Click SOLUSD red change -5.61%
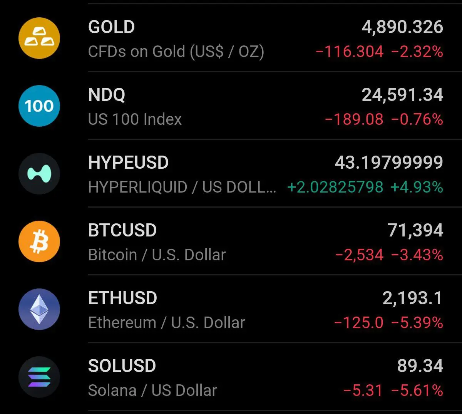The height and width of the screenshot is (414, 462). (x=417, y=391)
